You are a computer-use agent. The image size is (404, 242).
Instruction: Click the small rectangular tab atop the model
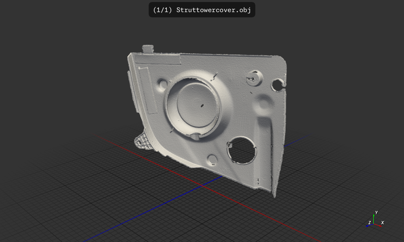[x=148, y=49]
